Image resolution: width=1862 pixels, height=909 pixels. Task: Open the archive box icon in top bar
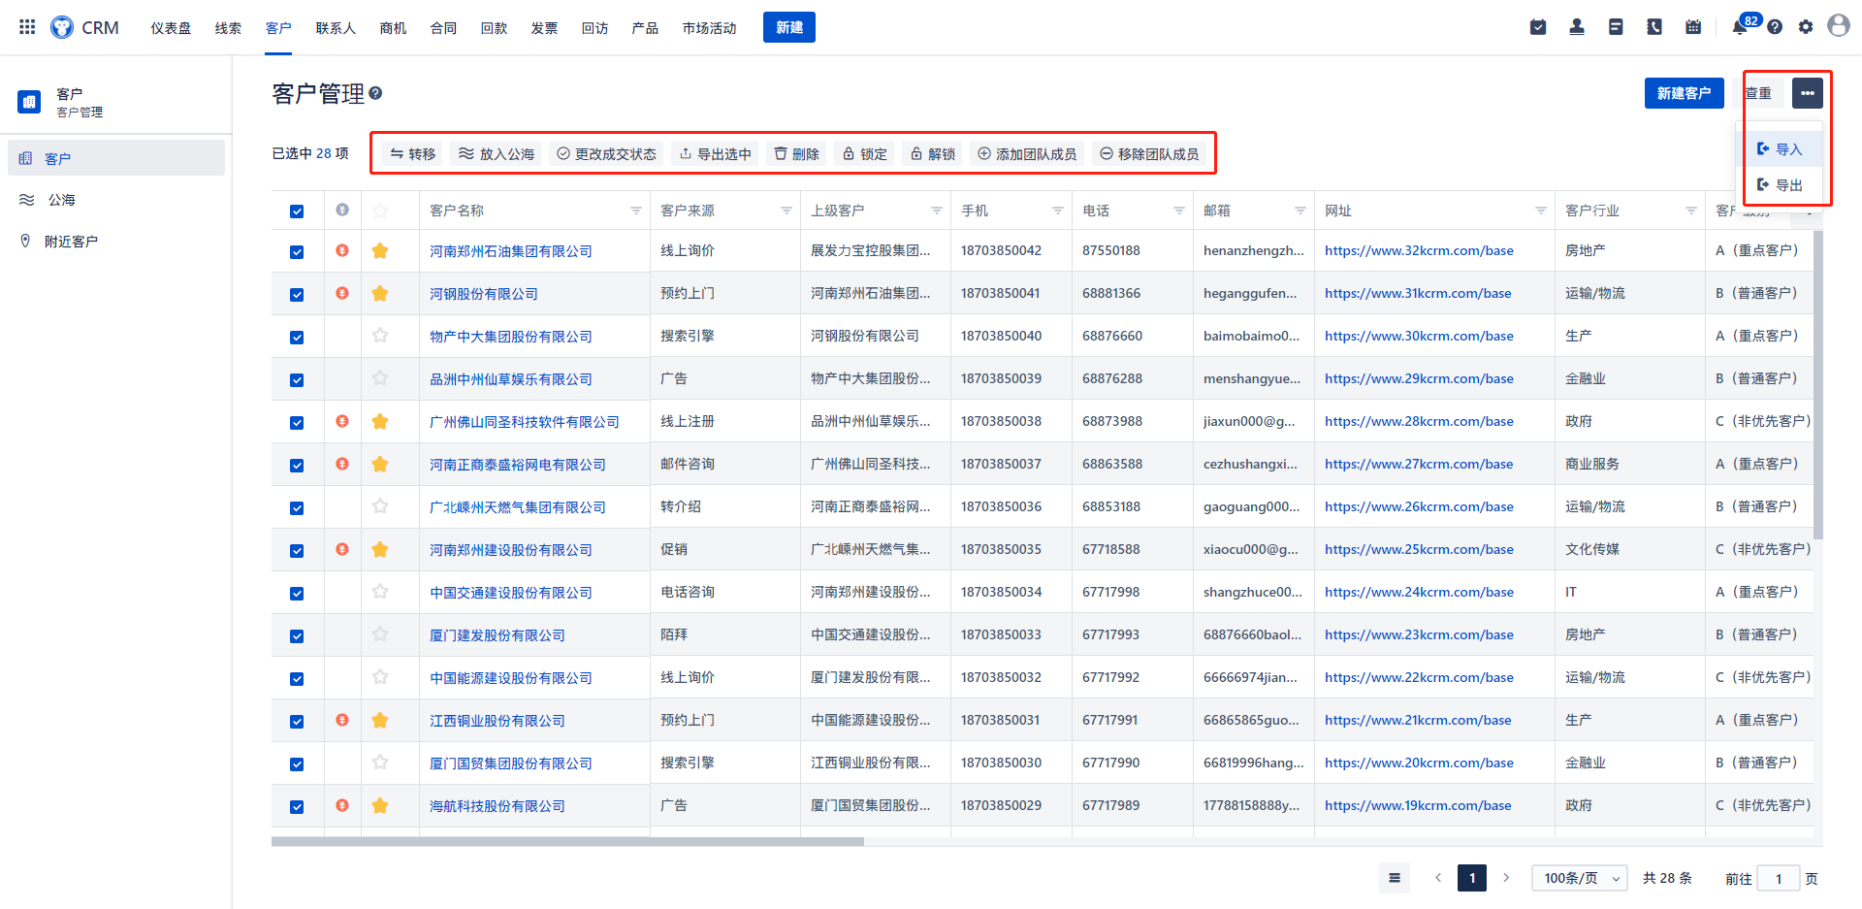[x=1616, y=27]
